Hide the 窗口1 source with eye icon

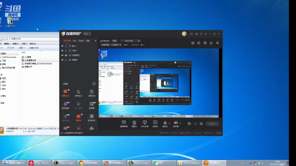pyautogui.click(x=62, y=46)
